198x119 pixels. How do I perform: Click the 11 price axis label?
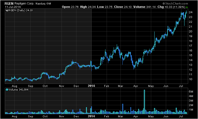click(x=191, y=75)
